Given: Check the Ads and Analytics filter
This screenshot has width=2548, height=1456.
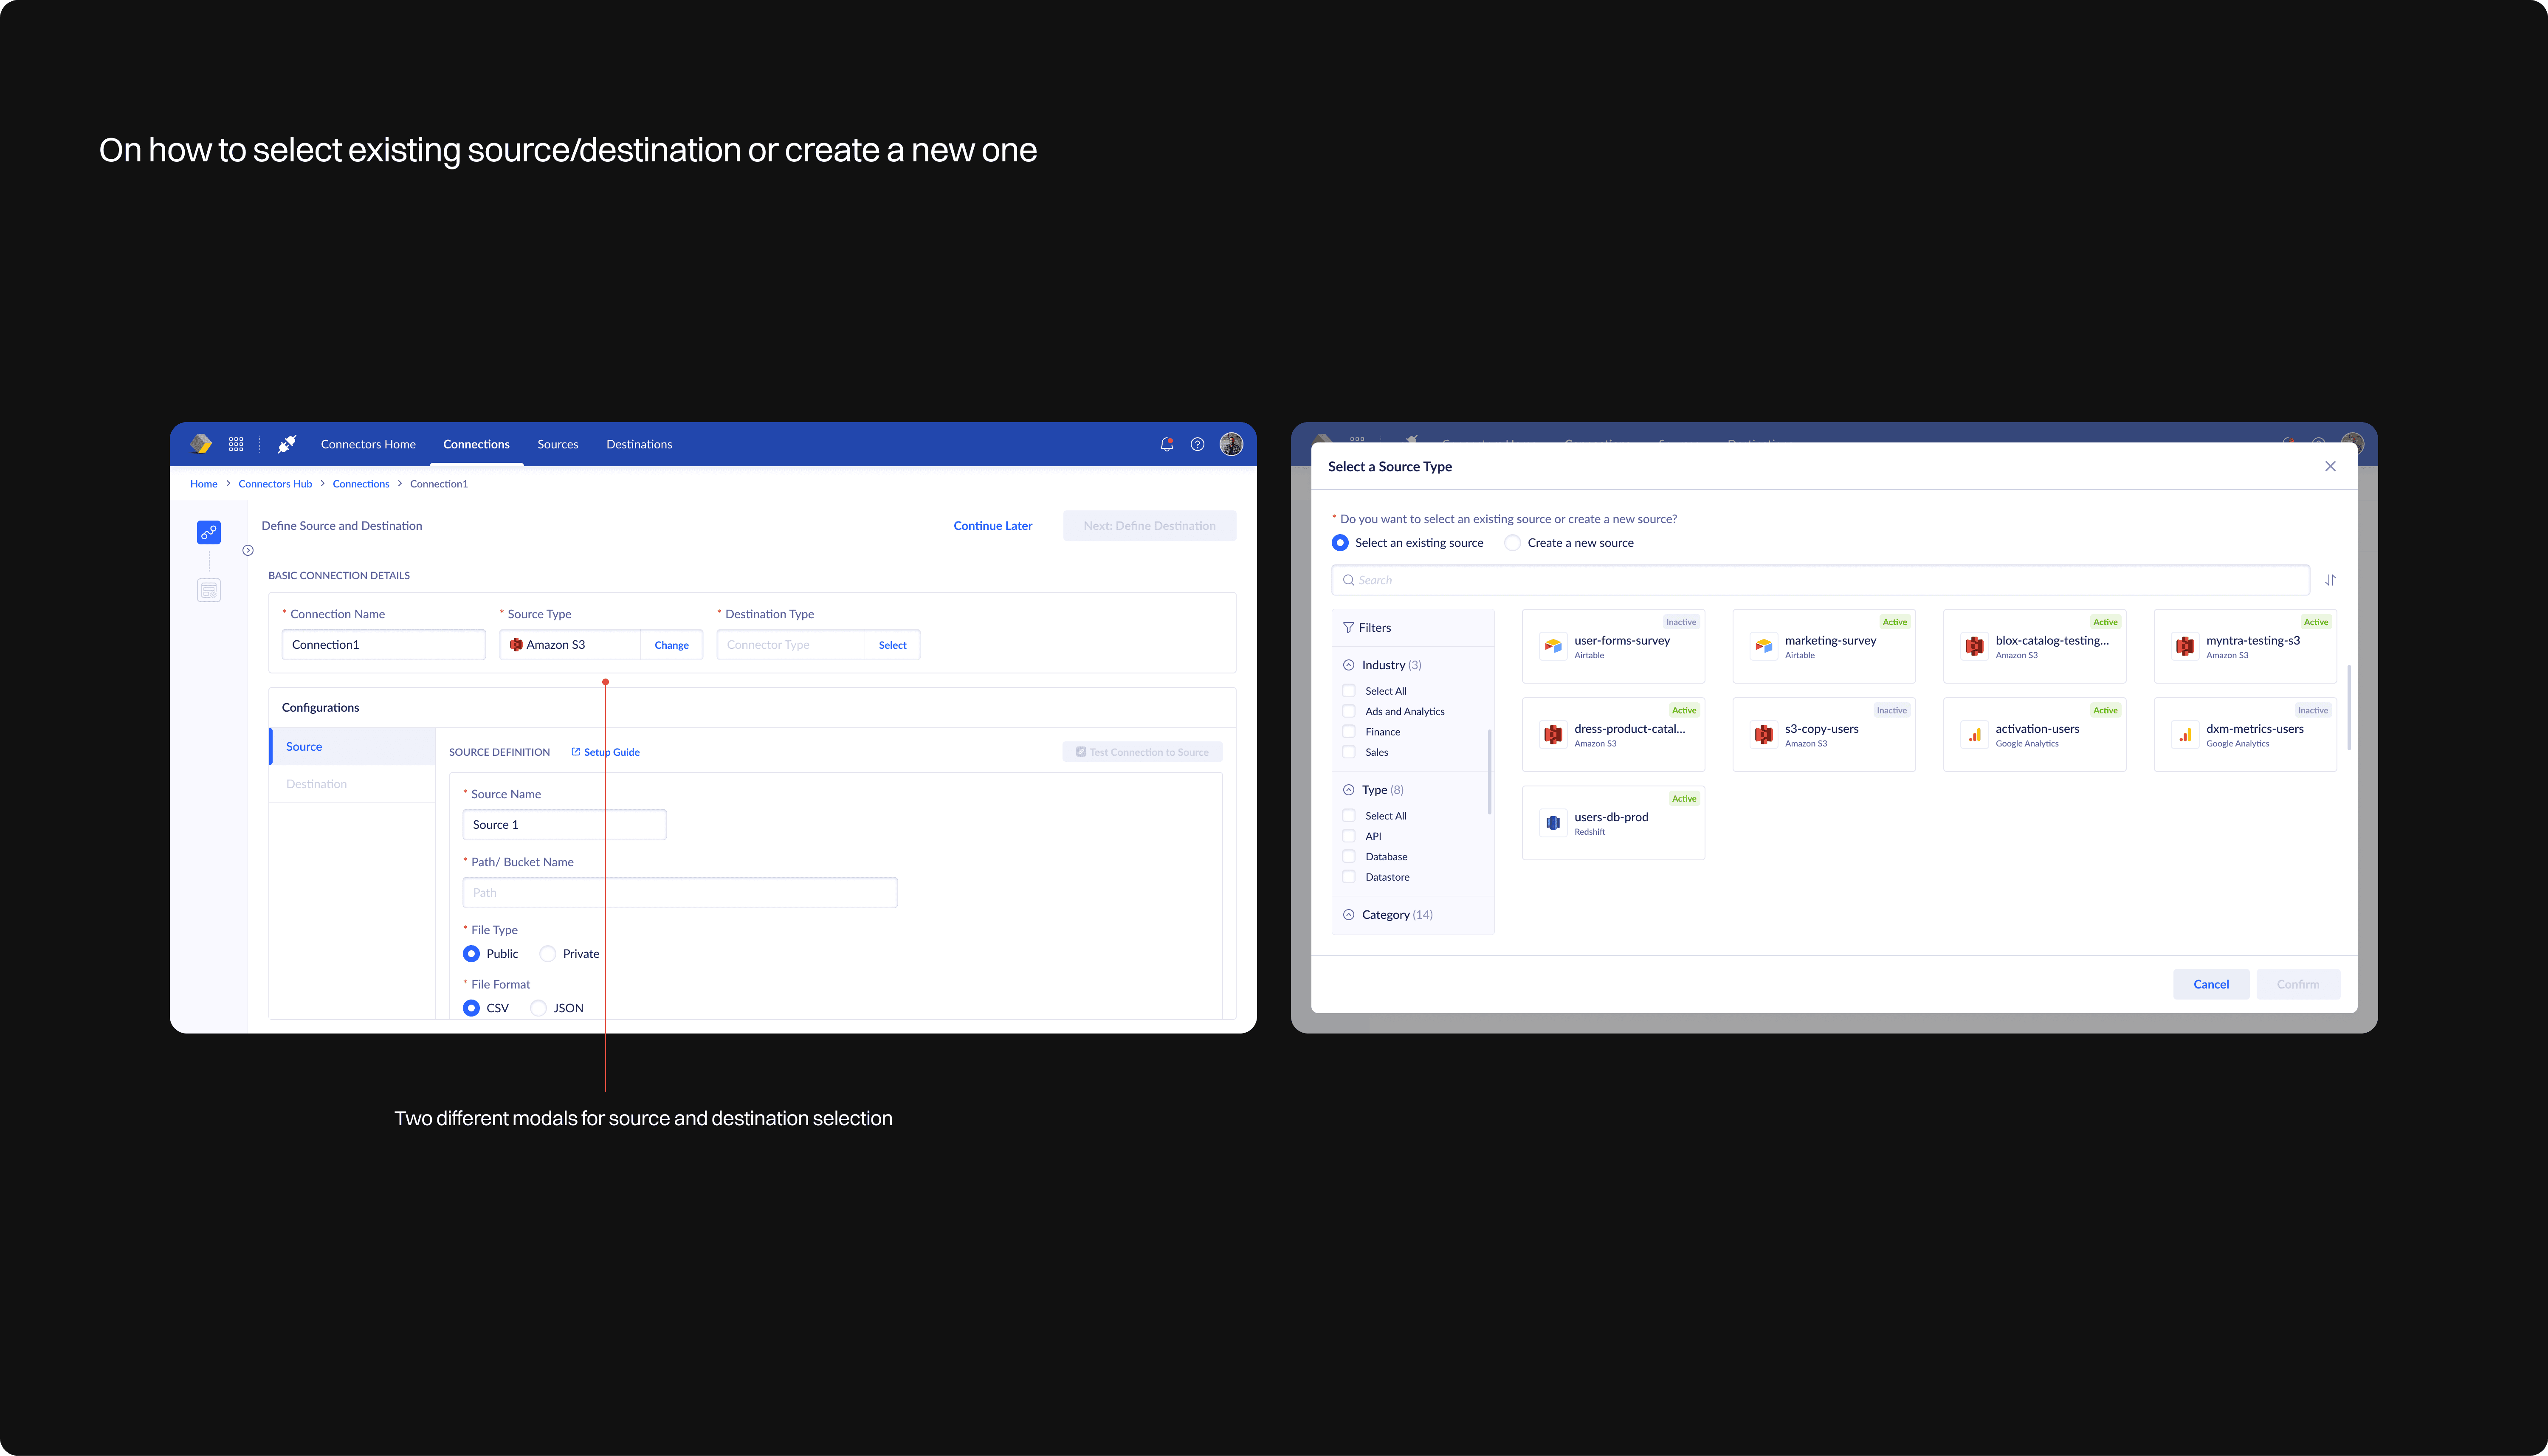Looking at the screenshot, I should [x=1349, y=711].
